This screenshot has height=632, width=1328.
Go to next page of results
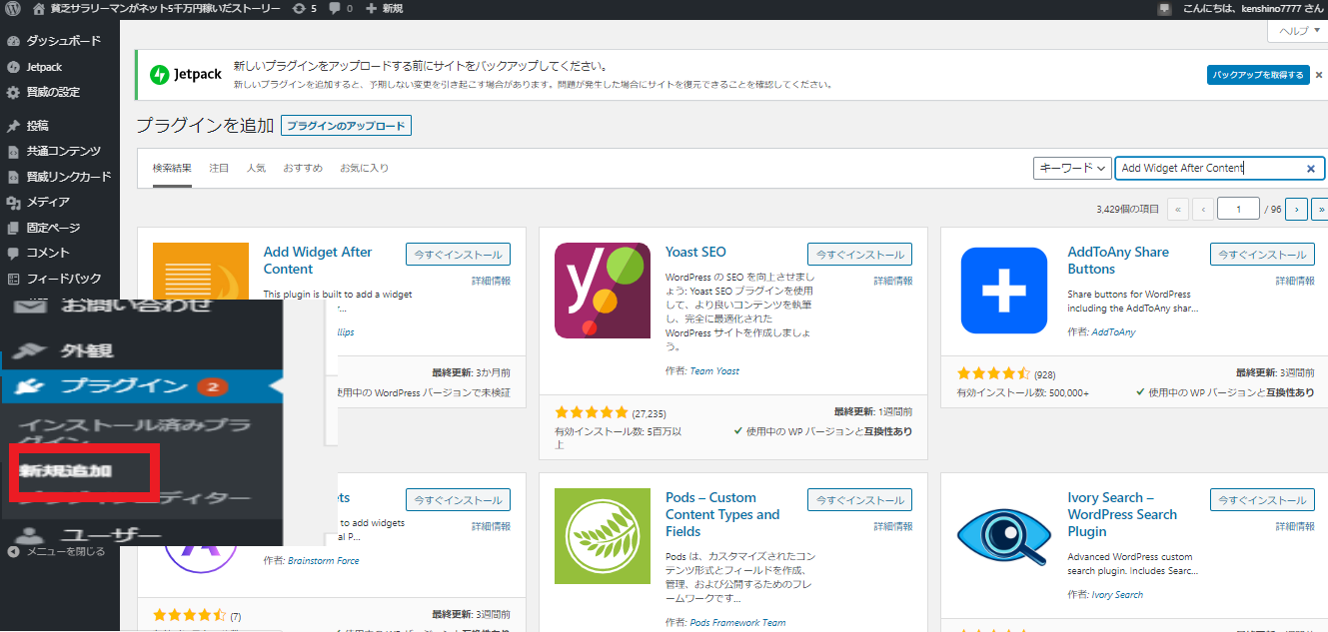1297,209
